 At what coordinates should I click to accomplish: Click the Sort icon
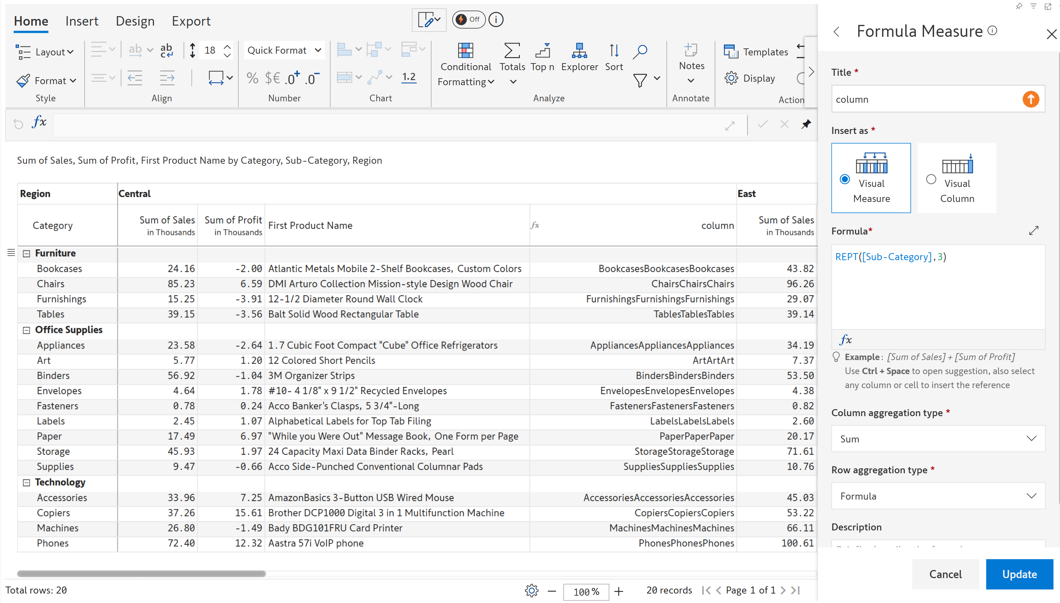[x=614, y=51]
